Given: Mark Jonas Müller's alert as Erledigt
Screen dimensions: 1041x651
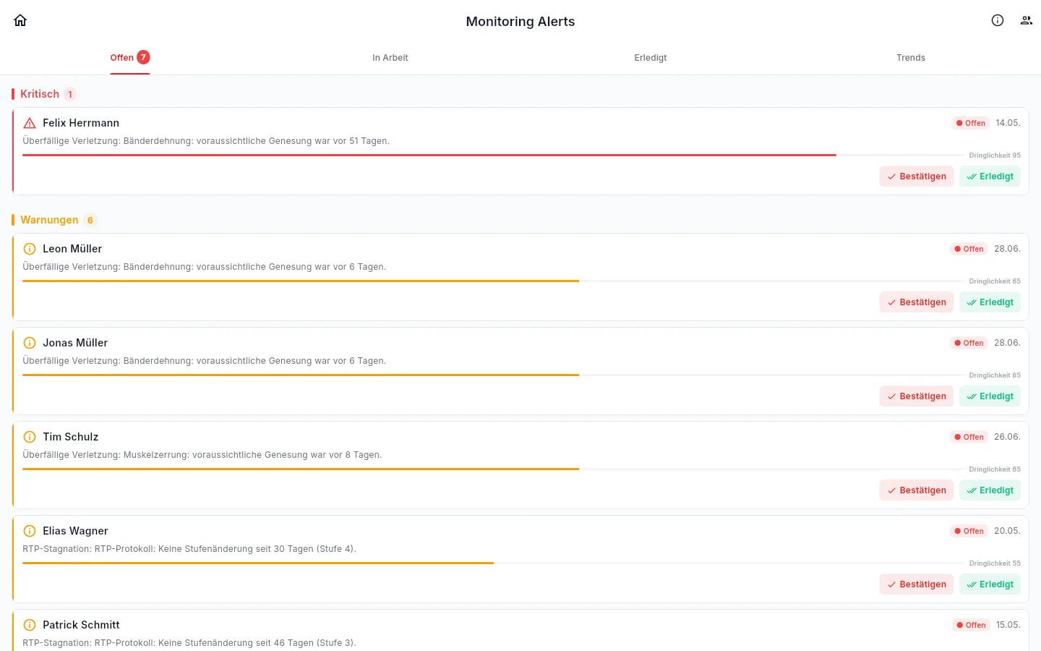Looking at the screenshot, I should click(x=990, y=396).
